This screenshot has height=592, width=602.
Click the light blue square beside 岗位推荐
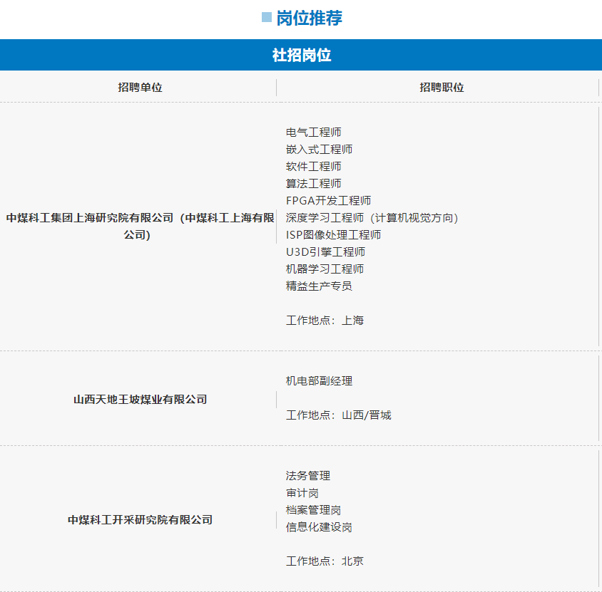267,17
